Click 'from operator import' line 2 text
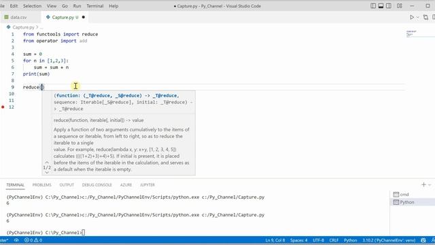 point(50,41)
